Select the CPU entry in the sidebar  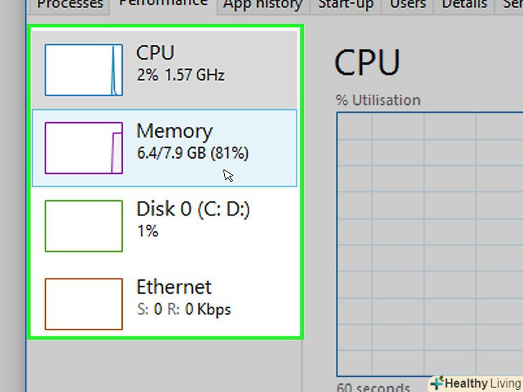point(155,53)
